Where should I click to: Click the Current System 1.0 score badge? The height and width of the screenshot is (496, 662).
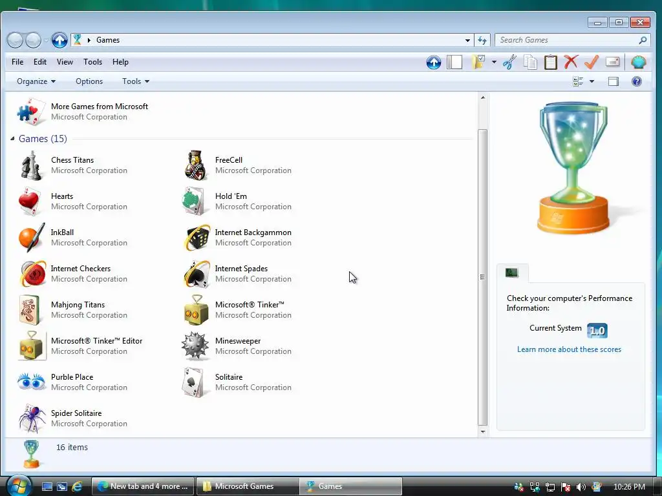click(597, 330)
